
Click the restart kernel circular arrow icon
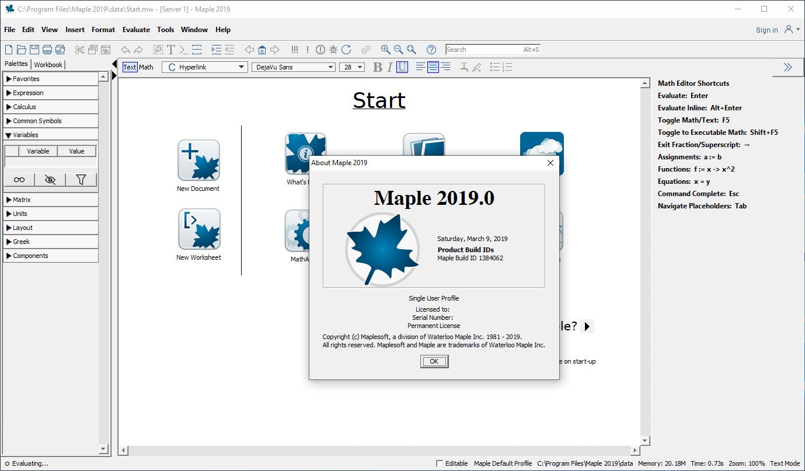(346, 50)
